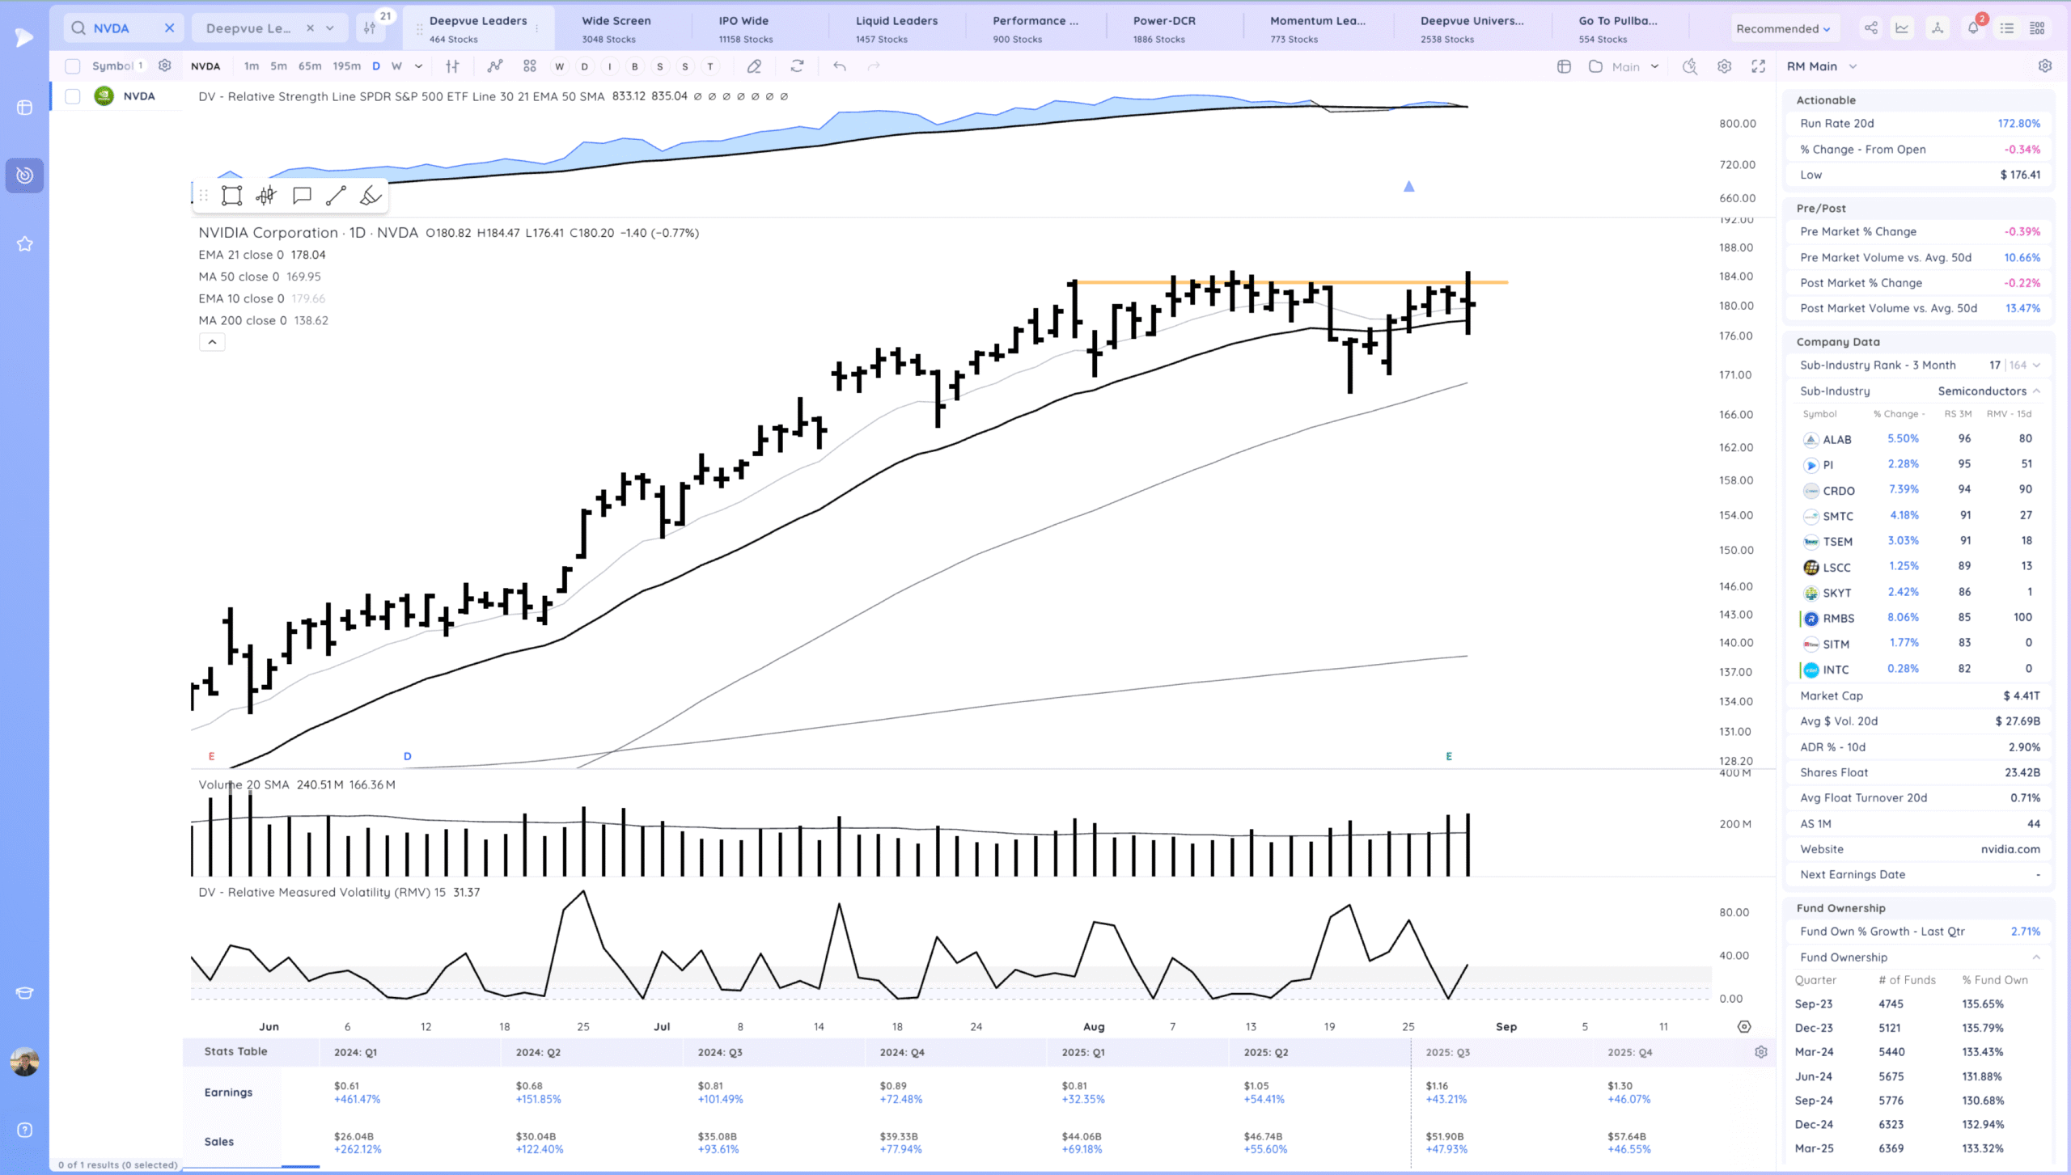
Task: Click the refresh chart icon
Action: [797, 66]
